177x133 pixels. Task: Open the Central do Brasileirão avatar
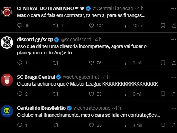tap(7, 111)
